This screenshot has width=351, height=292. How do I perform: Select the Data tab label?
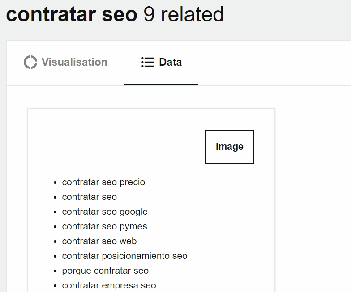[x=170, y=62]
